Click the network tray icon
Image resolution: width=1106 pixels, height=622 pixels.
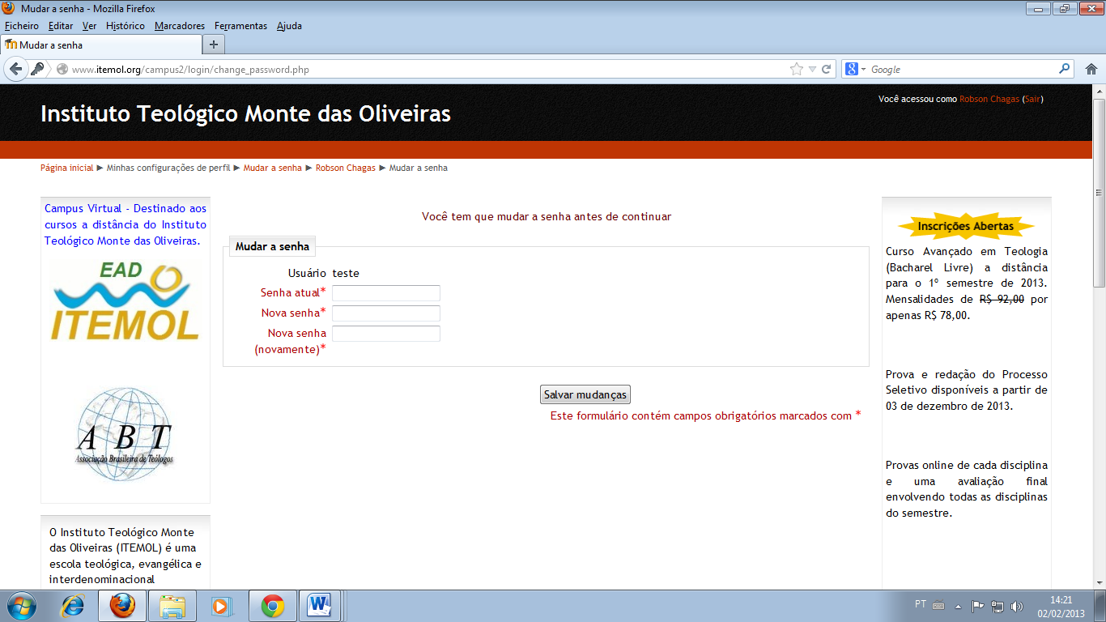pyautogui.click(x=998, y=606)
